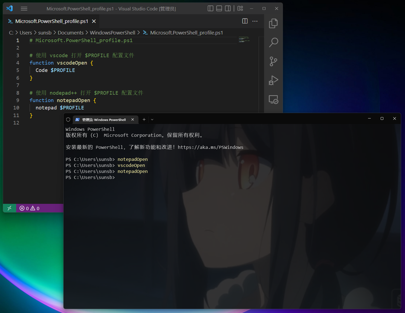Screen dimensions: 405x313
Task: Click the editor minimap preview
Action: 244,39
